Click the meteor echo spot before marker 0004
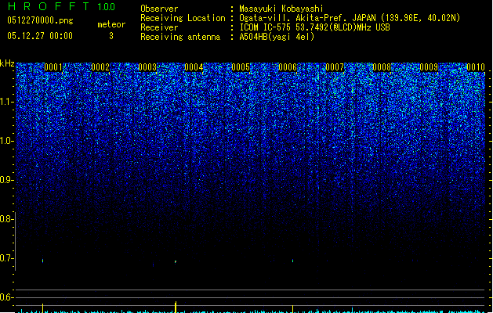This screenshot has width=493, height=313. (176, 261)
